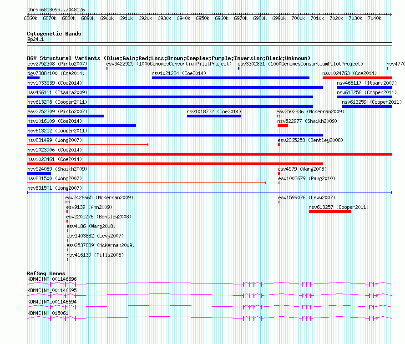Click nsv466111 (Itsara2009) label

57,92
